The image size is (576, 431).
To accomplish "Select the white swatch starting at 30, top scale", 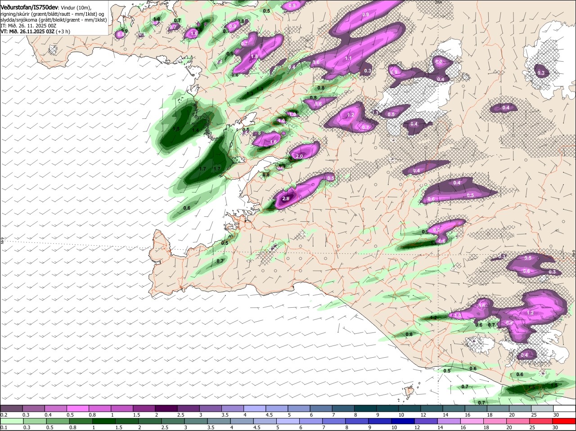I will pos(564,408).
